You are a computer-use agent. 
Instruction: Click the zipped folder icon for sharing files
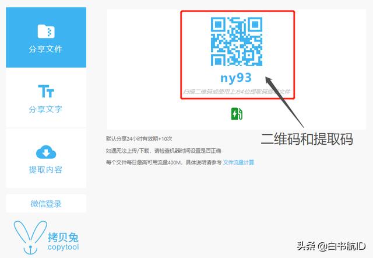point(46,31)
